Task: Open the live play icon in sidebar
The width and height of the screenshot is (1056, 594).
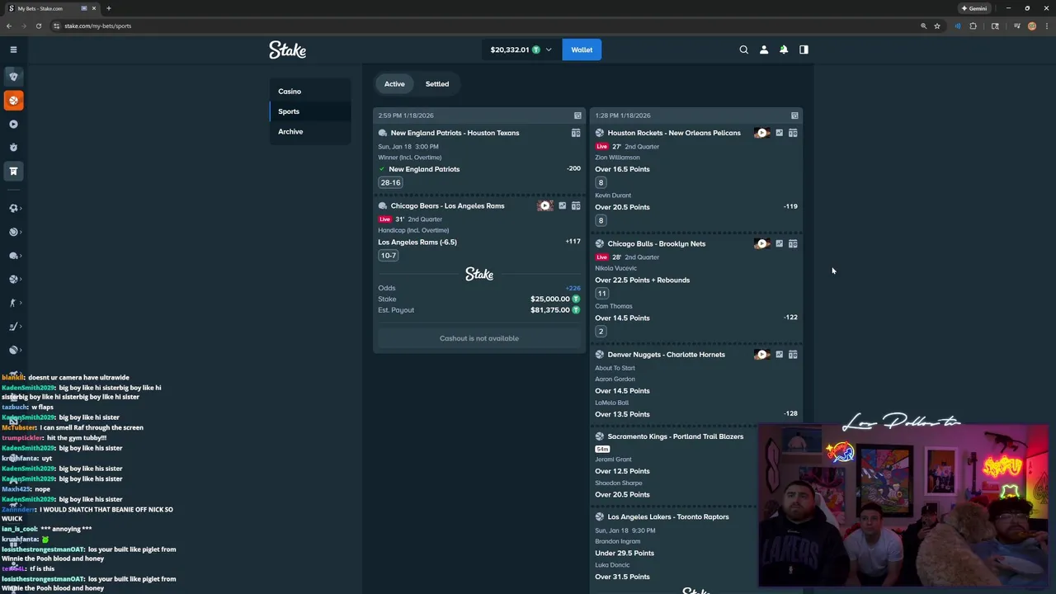Action: click(x=13, y=124)
